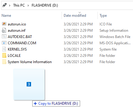
Task: Click the Copy to FLASHDRIVE (D:) tooltip
Action: point(56,104)
